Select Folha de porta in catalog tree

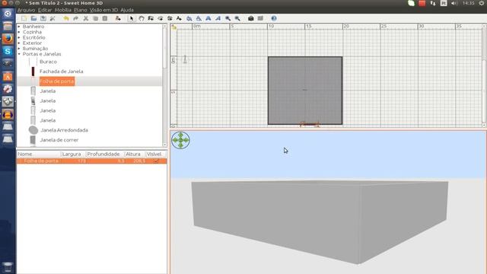click(57, 81)
